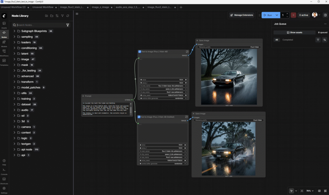This screenshot has width=329, height=195.
Task: Increase the run count with the stepper arrow
Action: [x=287, y=14]
